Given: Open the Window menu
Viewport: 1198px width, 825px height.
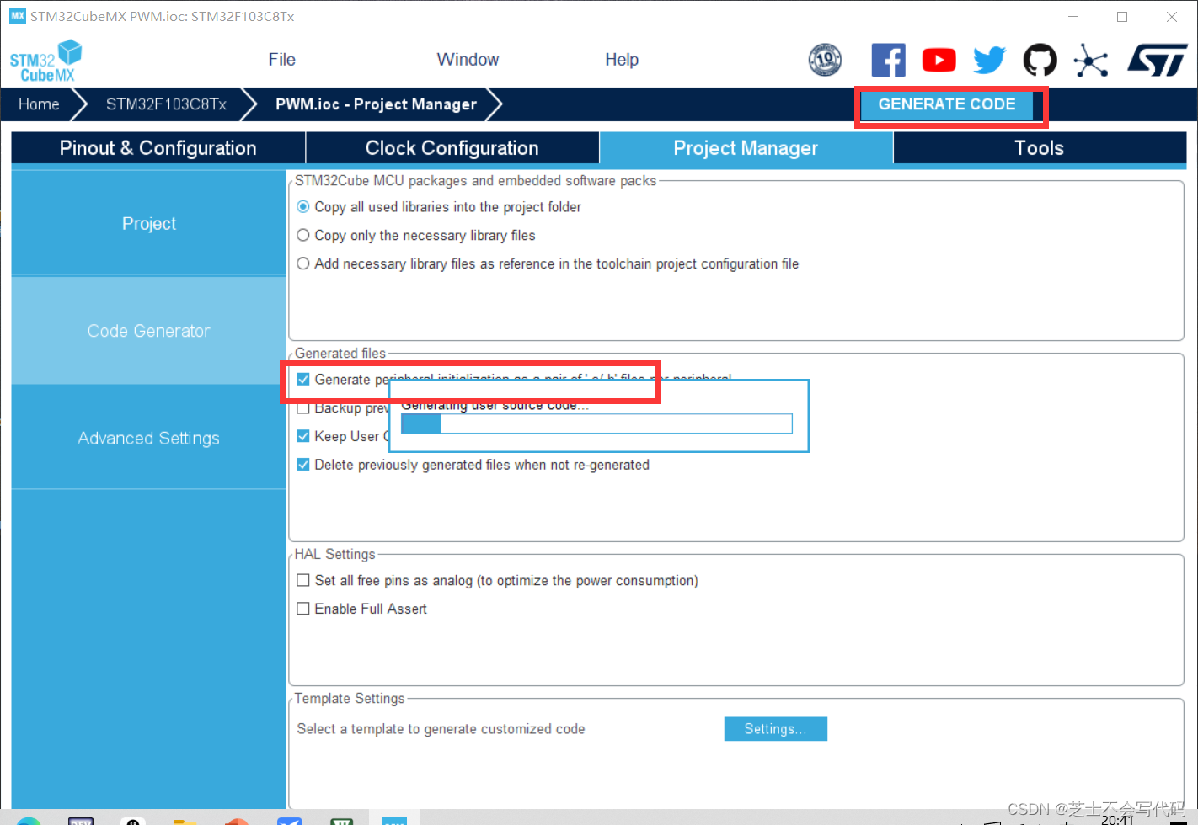Looking at the screenshot, I should [x=468, y=60].
